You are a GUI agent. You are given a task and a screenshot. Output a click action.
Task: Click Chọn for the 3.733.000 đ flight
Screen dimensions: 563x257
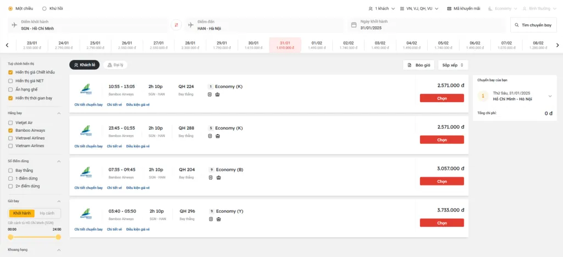(441, 222)
